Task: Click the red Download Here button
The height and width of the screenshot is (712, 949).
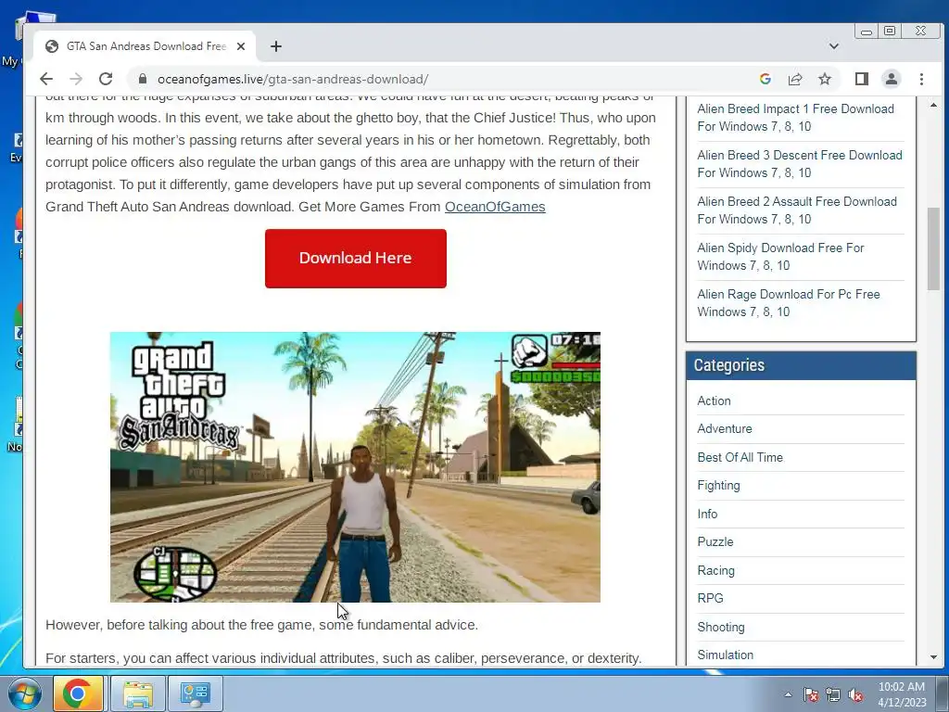Action: pyautogui.click(x=355, y=258)
